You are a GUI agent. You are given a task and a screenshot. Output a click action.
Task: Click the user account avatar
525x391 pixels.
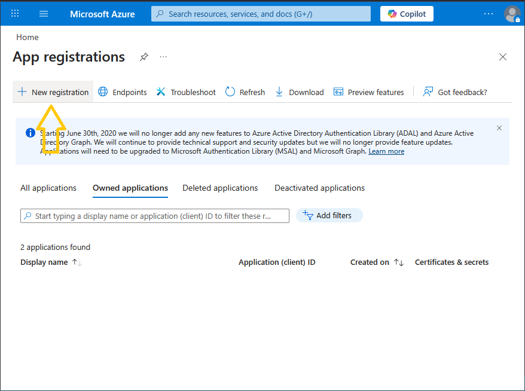pos(512,14)
